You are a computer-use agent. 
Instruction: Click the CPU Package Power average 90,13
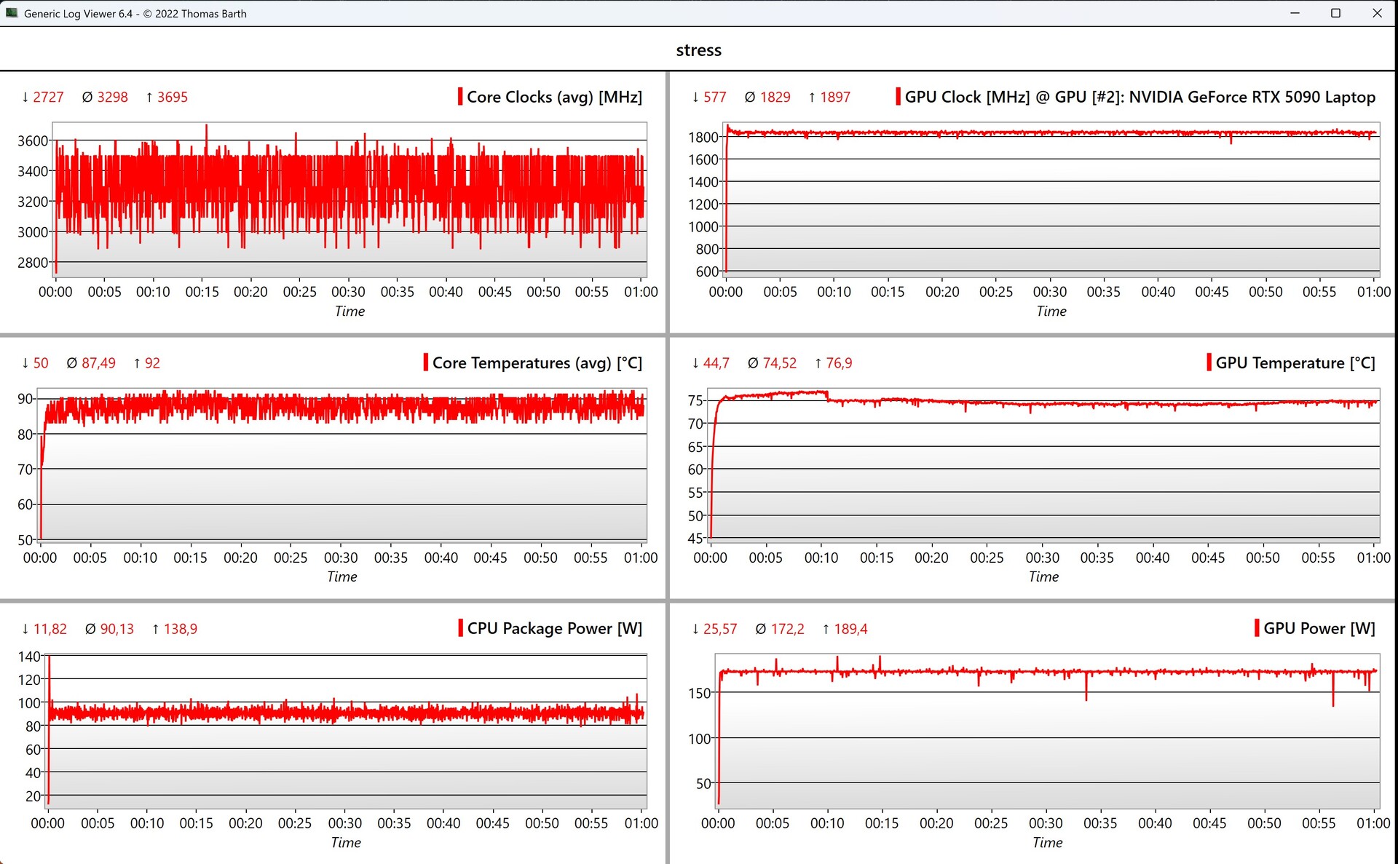point(116,629)
